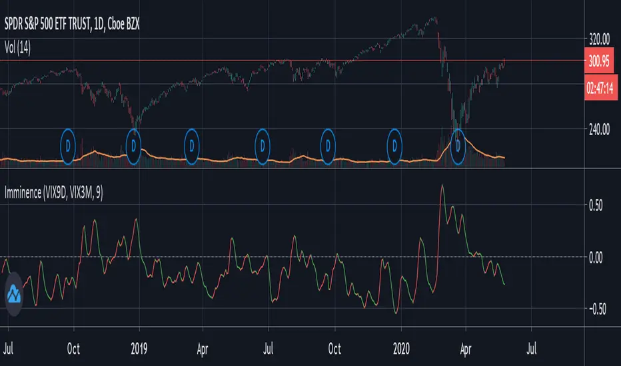Click the Oct label following 2019 on axis
The width and height of the screenshot is (621, 366).
coord(334,349)
